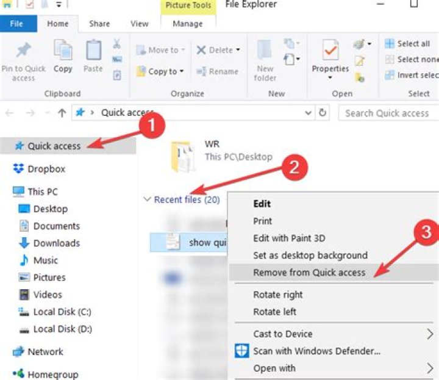Open Pictures in navigation pane

click(x=42, y=278)
